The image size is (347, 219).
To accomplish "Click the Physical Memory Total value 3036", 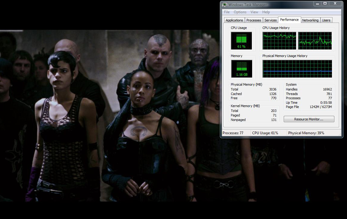I will (273, 89).
